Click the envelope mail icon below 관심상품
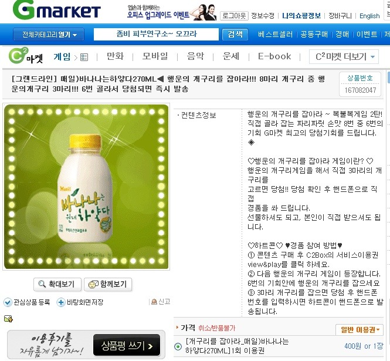 (8, 318)
